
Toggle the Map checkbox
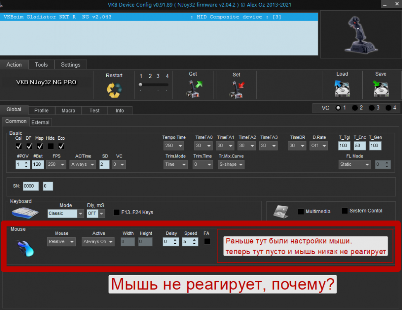pos(40,146)
